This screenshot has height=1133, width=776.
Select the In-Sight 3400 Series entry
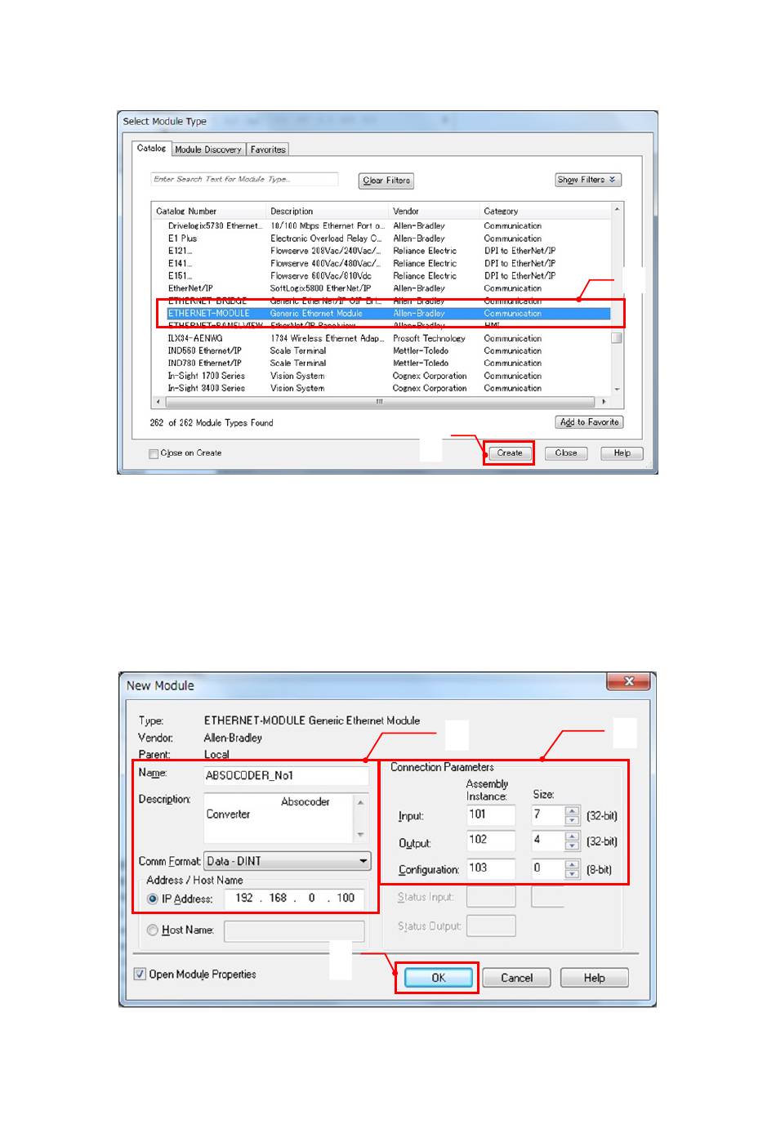click(381, 389)
